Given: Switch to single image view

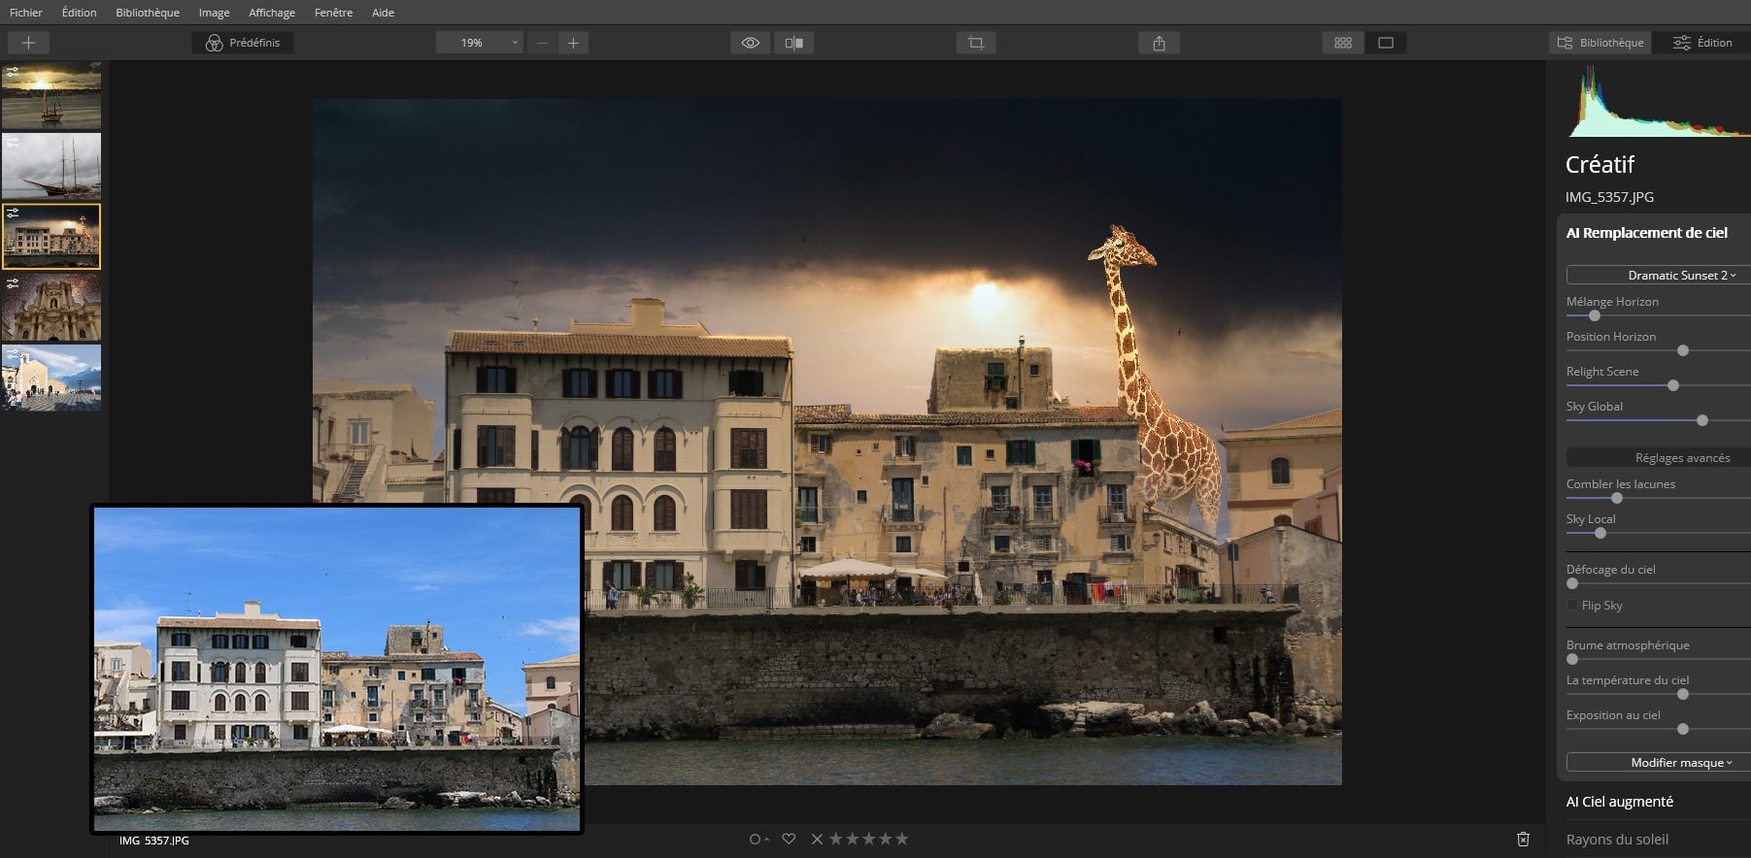Looking at the screenshot, I should (1386, 43).
